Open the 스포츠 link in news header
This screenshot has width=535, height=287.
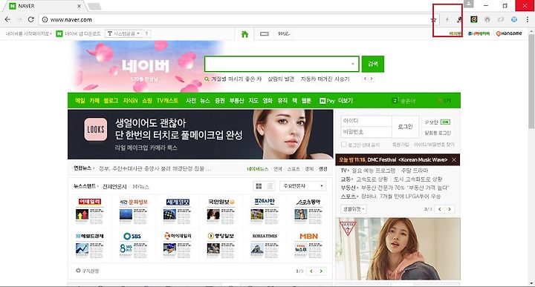(293, 168)
